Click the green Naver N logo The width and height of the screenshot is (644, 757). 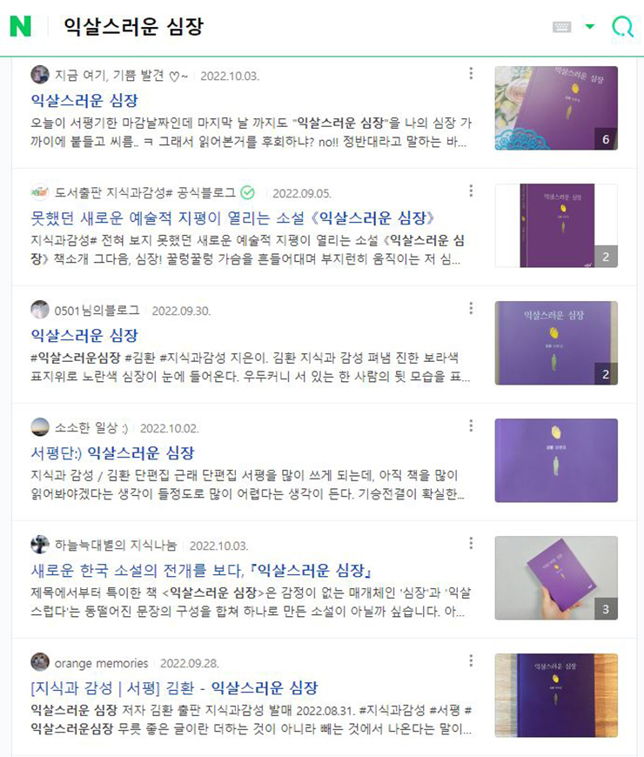(21, 26)
